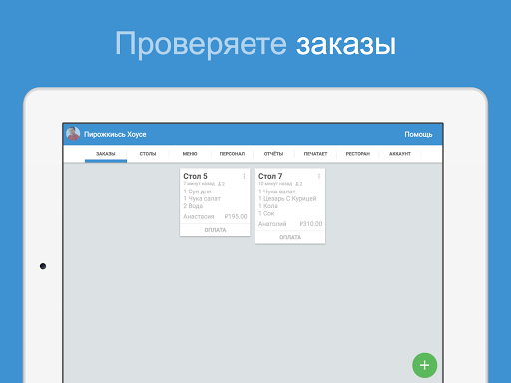The height and width of the screenshot is (383, 511).
Task: Open options menu for Стол 7 card
Action: point(319,176)
